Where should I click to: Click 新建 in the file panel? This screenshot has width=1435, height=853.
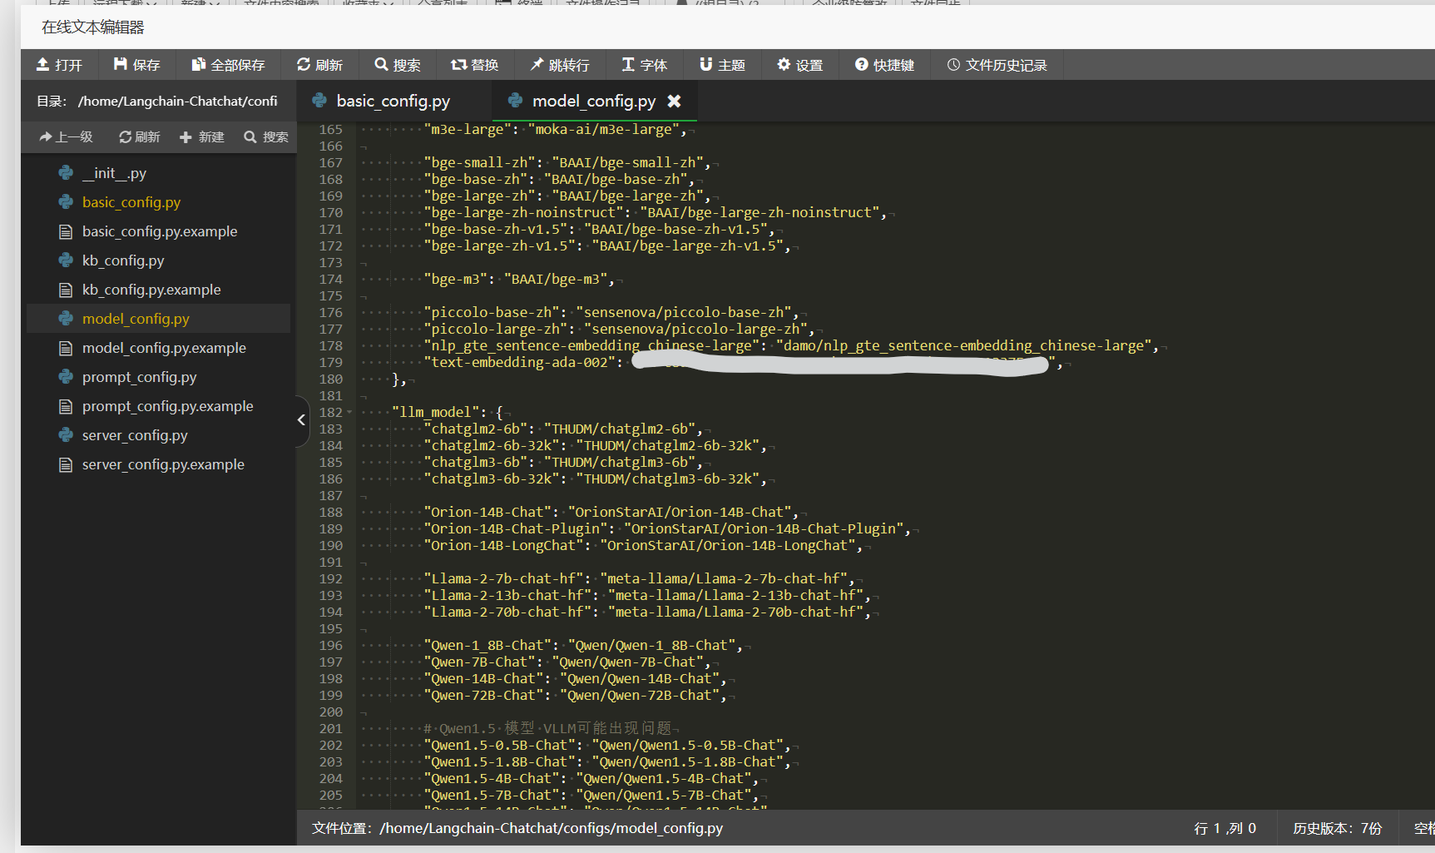(202, 137)
